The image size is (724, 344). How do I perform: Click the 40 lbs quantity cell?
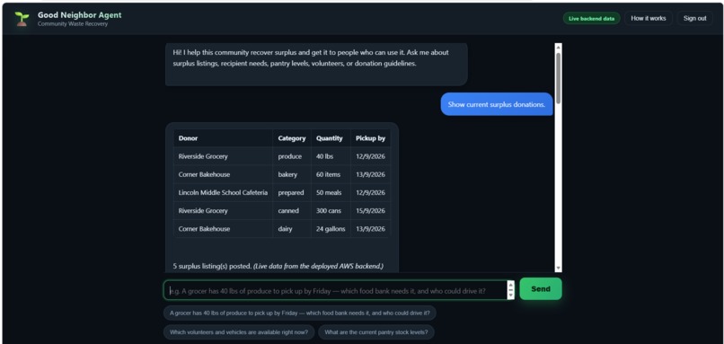tap(331, 156)
